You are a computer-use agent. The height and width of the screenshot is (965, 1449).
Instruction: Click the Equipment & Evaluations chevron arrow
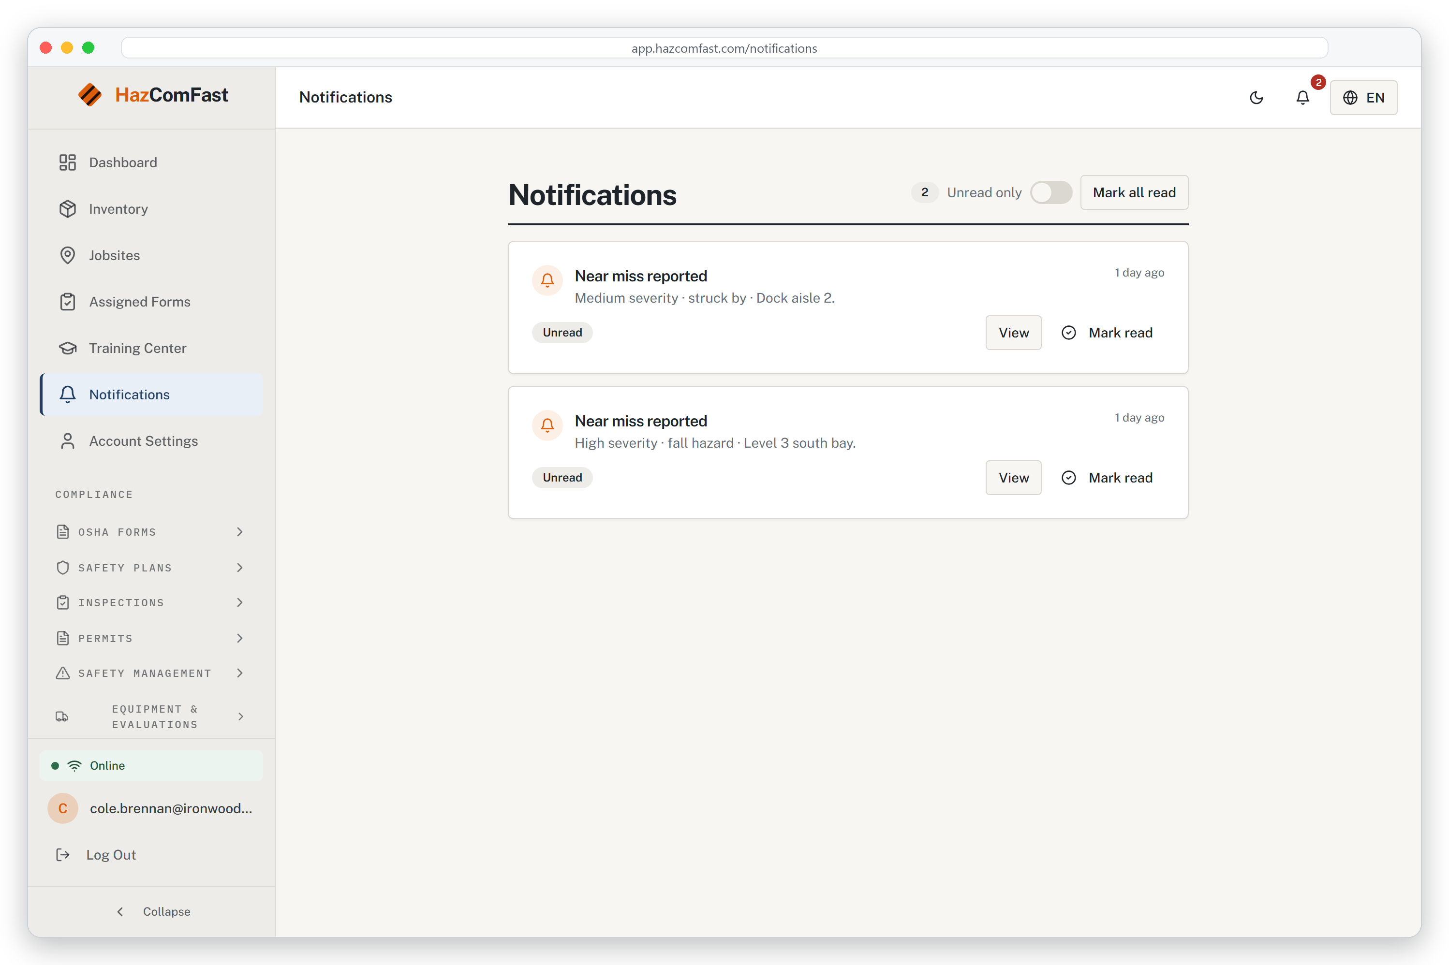(241, 716)
